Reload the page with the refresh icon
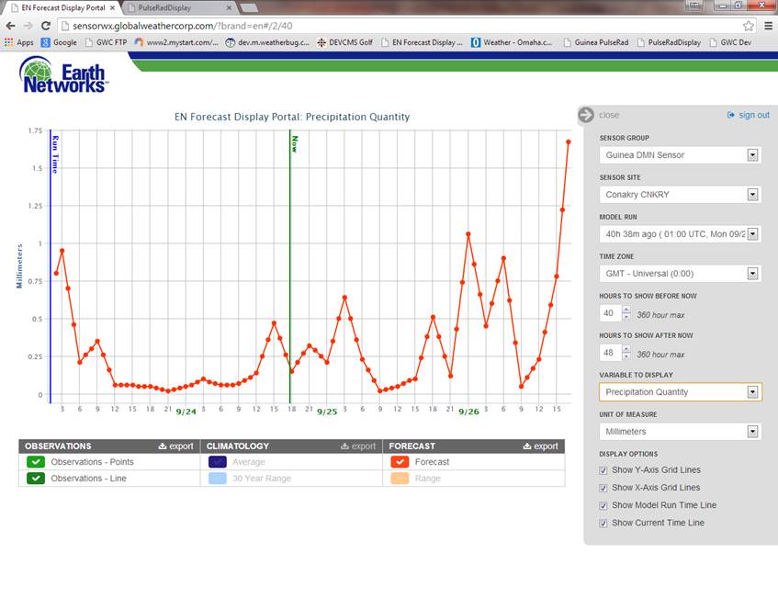 tap(46, 26)
